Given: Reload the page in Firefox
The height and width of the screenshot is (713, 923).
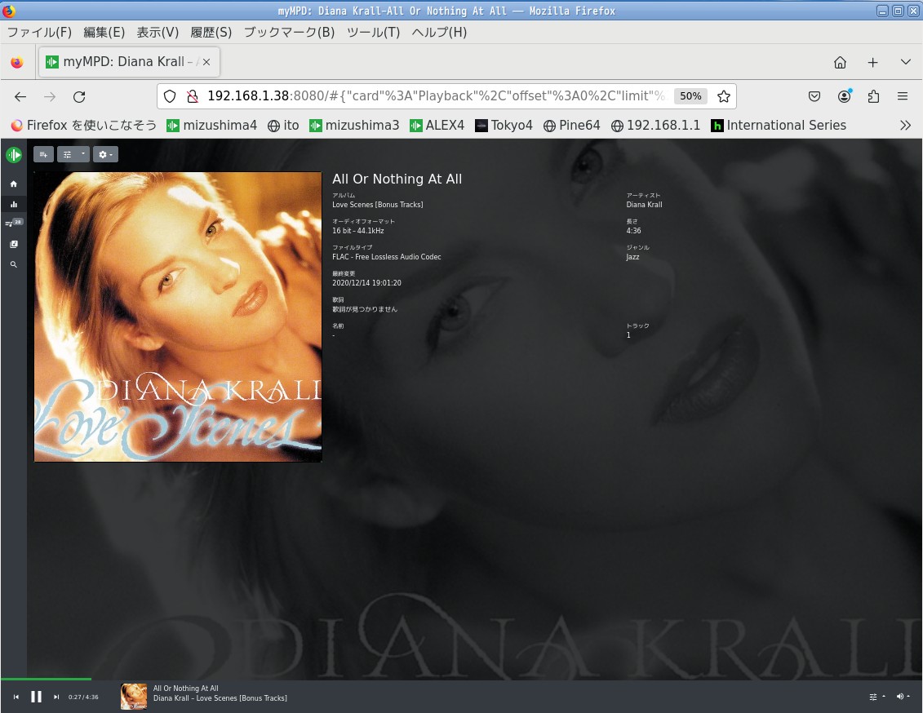Looking at the screenshot, I should pos(79,96).
